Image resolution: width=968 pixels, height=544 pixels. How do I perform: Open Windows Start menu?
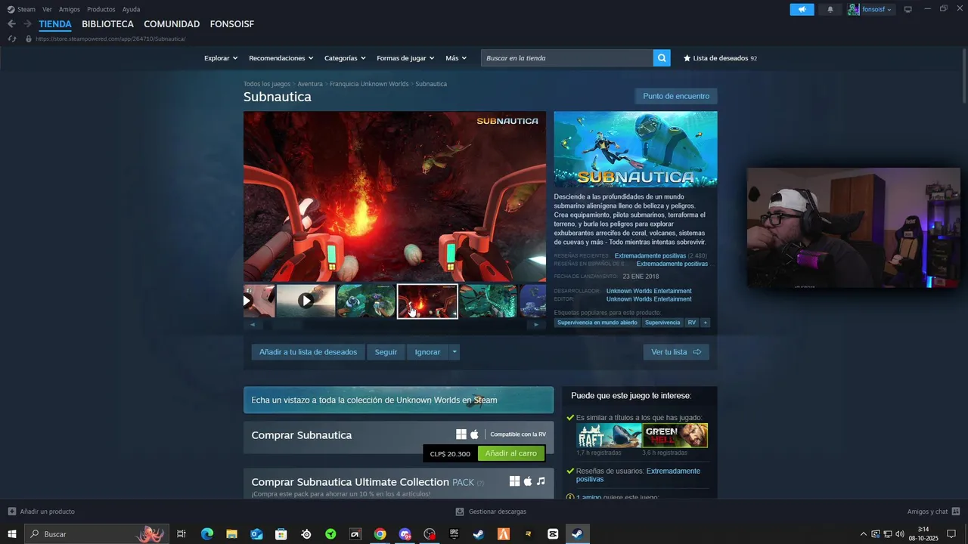[x=12, y=534]
